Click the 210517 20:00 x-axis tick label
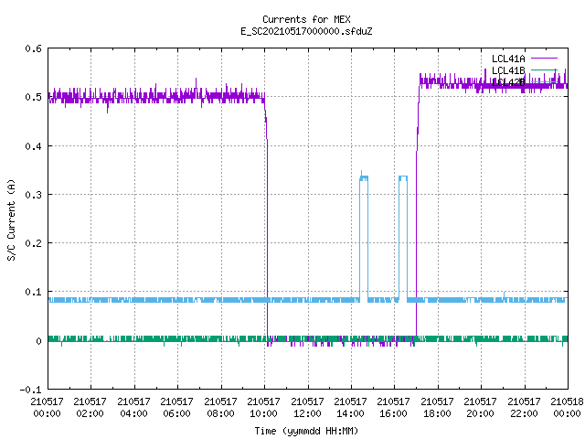Viewport: 585px width, 439px height. 480,407
